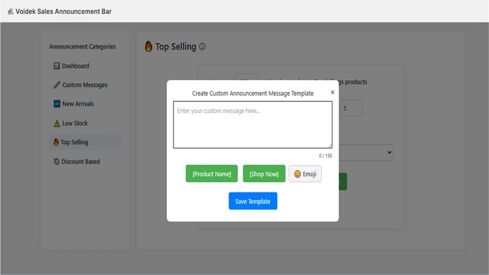This screenshot has width=489, height=275.
Task: Click the number field showing 5
Action: (x=351, y=108)
